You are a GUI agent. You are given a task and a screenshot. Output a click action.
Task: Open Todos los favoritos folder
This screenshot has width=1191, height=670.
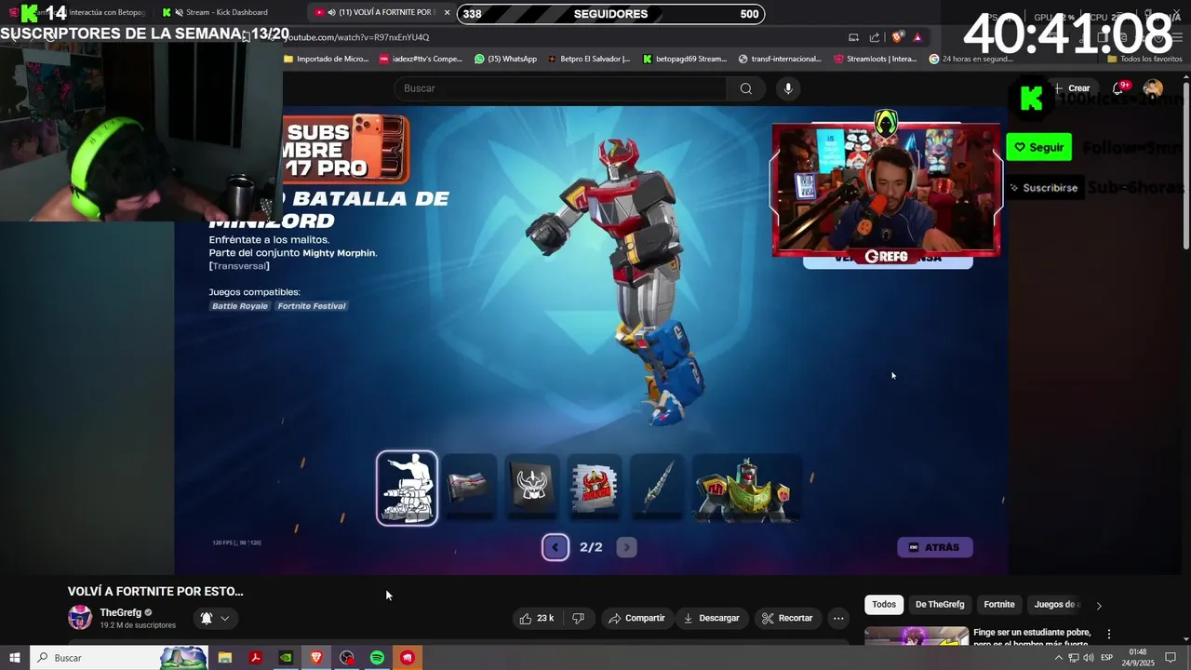pos(1144,59)
